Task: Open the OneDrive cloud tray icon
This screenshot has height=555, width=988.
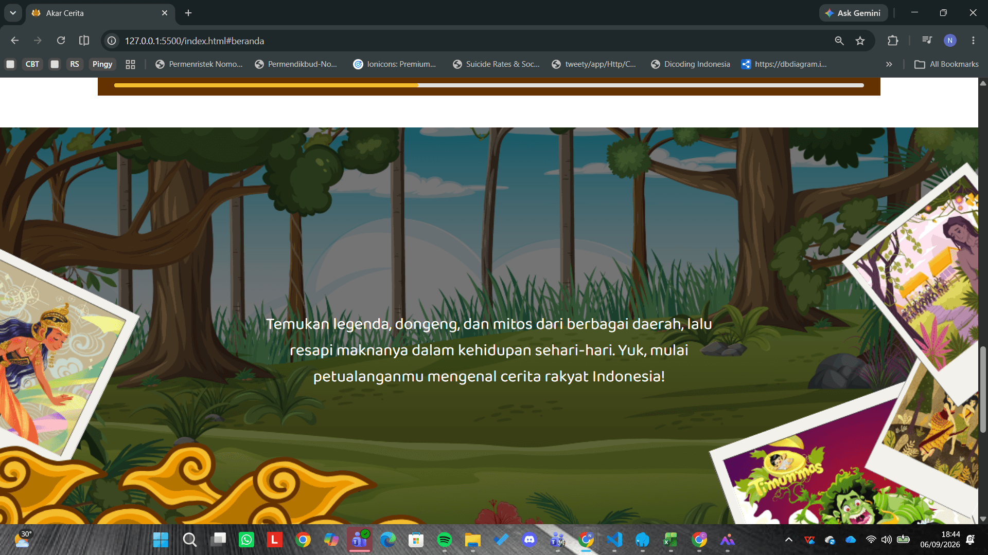Action: (851, 540)
